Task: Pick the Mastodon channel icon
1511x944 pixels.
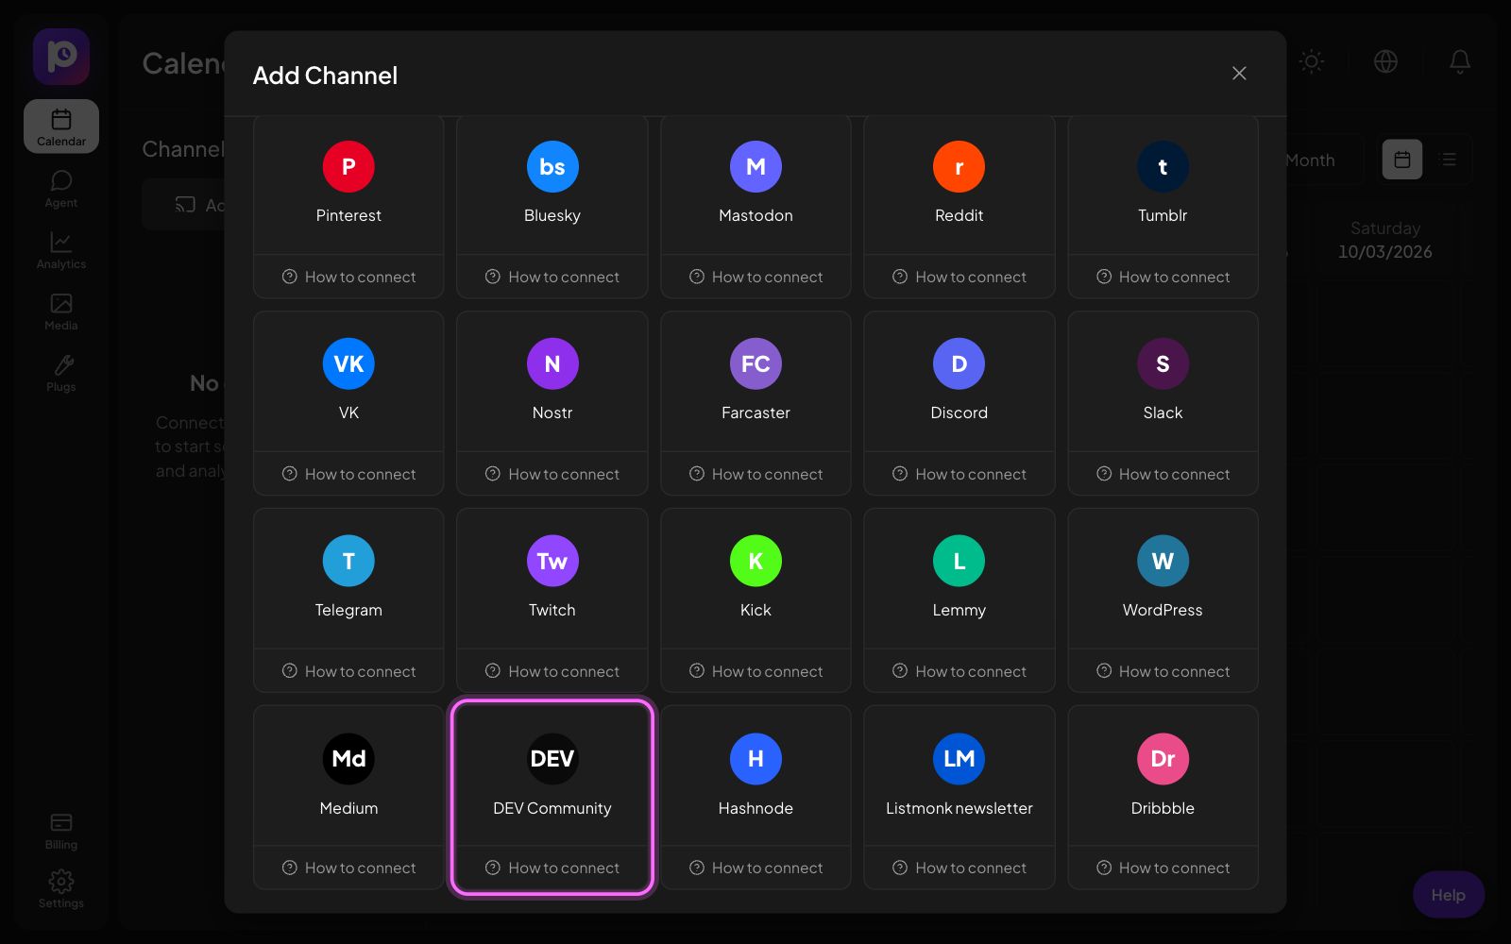Action: click(755, 167)
